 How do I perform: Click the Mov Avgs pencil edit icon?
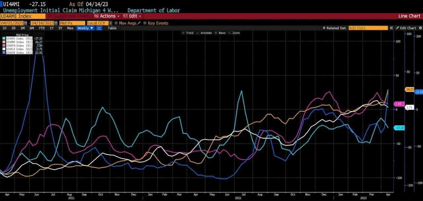pos(139,23)
